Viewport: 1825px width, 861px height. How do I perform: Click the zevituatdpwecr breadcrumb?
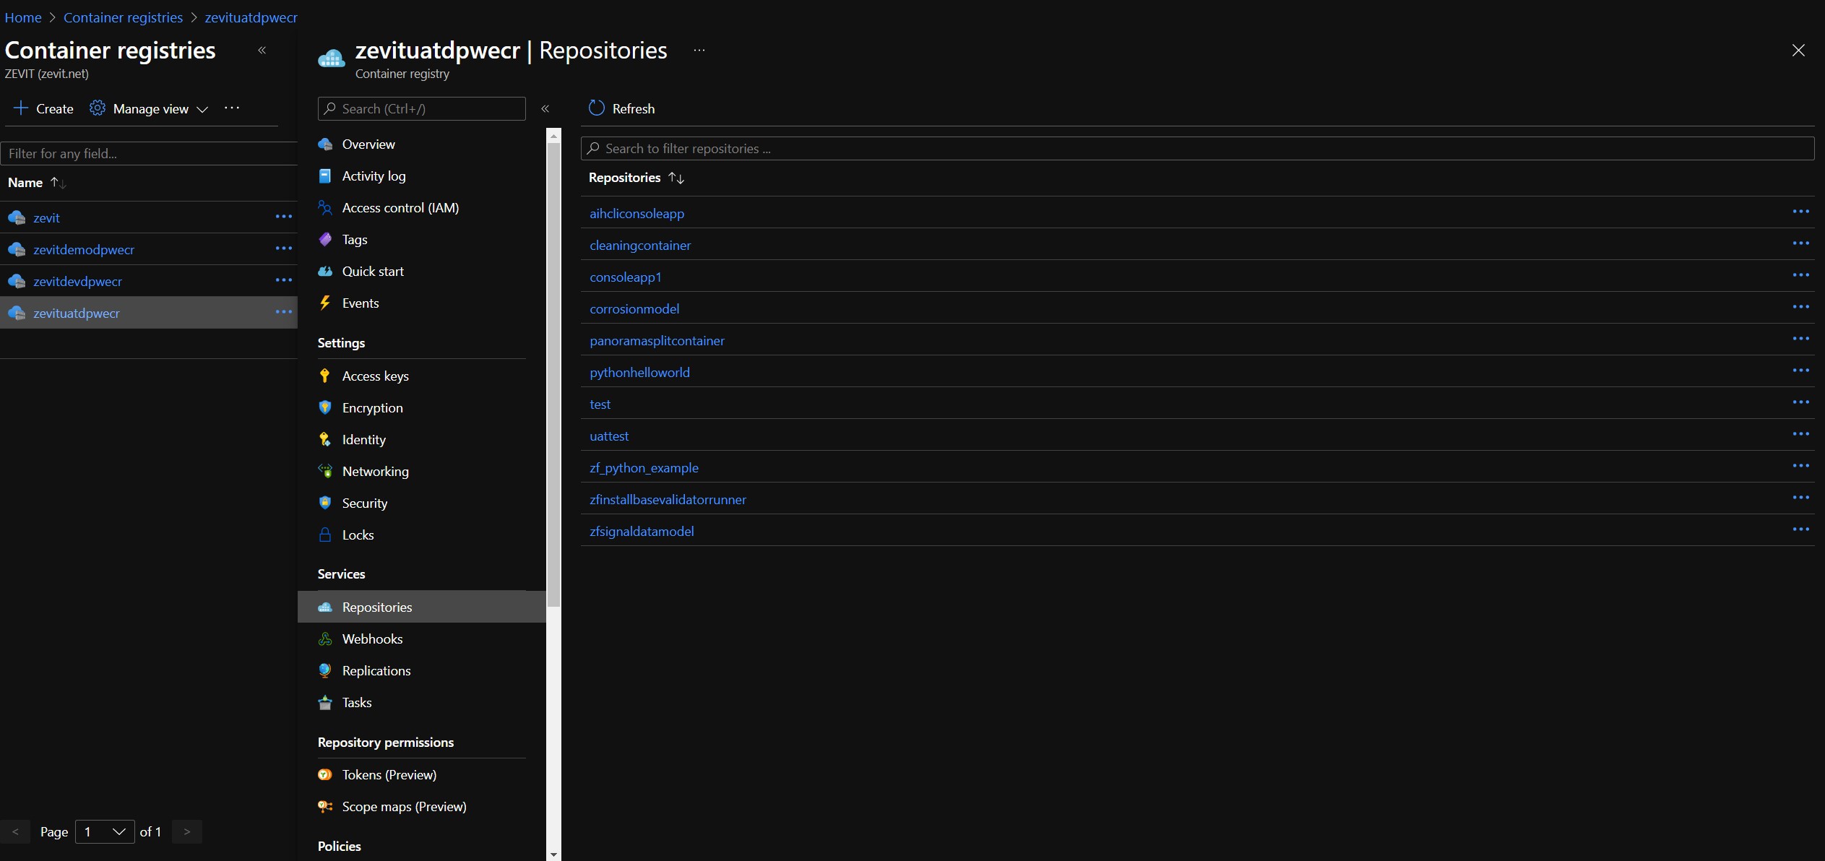point(251,17)
